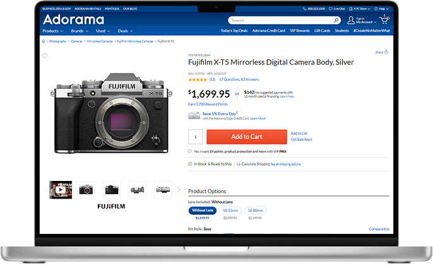Viewport: 433px width, 266px height.
Task: Open Live Chat
Action: pos(336,9)
